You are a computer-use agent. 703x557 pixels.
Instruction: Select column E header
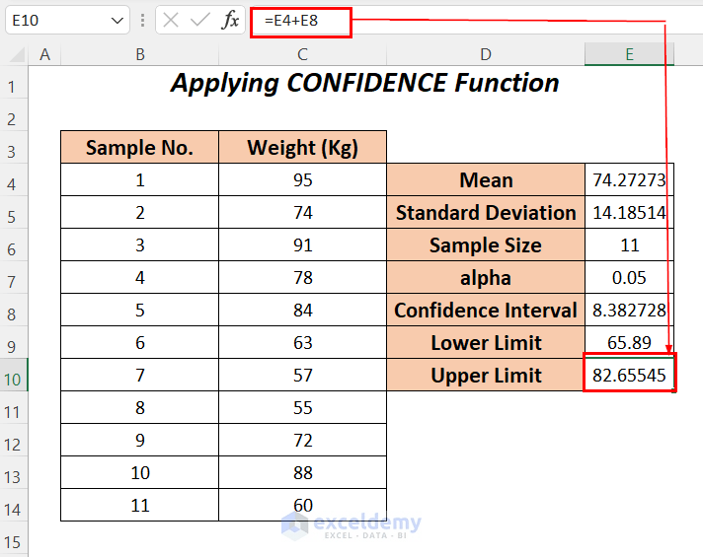click(629, 54)
